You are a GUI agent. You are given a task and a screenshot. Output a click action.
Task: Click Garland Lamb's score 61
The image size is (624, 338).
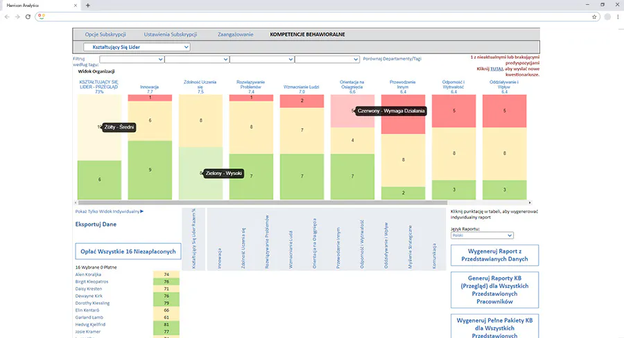[166, 317]
